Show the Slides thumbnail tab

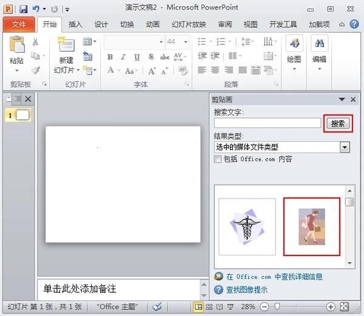pyautogui.click(x=8, y=99)
